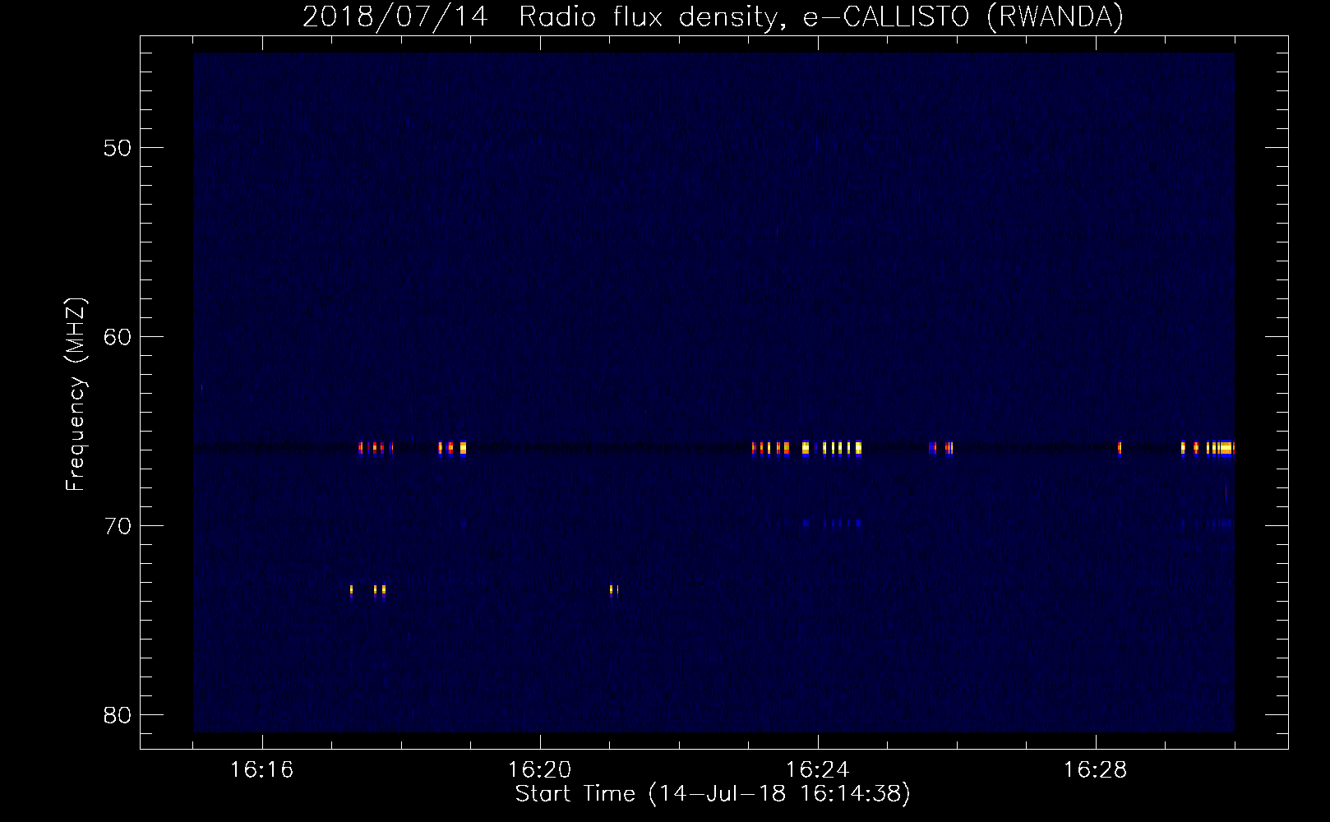The width and height of the screenshot is (1330, 822).
Task: Click the 60 MHz frequency tick label
Action: click(x=118, y=337)
